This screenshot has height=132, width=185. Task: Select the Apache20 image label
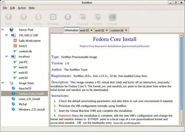[x=25, y=88]
